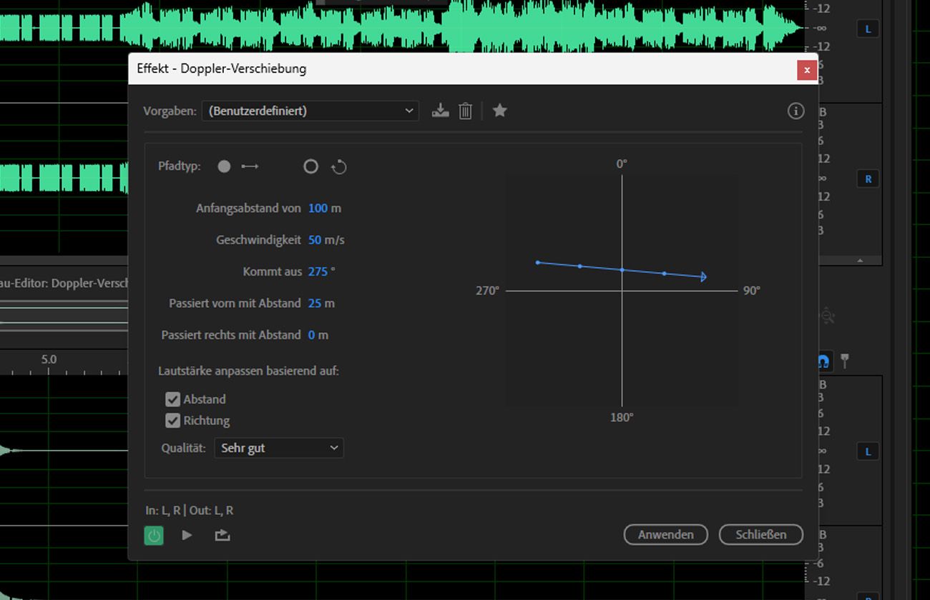
Task: Select the straight-line Pfadtyp icon
Action: coord(223,166)
